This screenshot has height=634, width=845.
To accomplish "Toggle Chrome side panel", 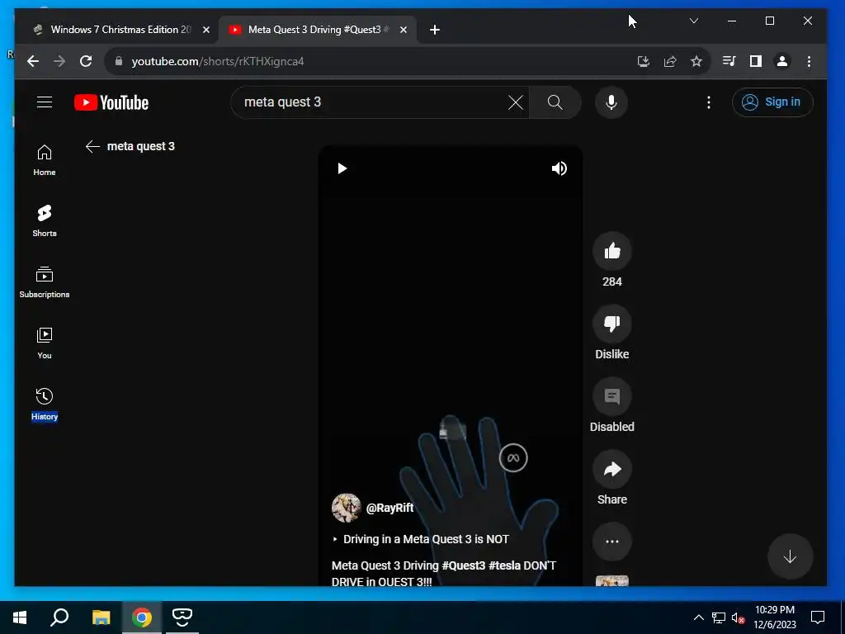I will tap(756, 61).
